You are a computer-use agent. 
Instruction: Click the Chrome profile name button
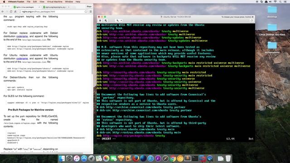pos(89,6)
